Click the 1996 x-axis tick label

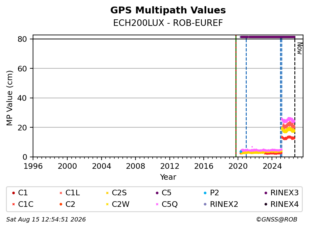coord(33,166)
